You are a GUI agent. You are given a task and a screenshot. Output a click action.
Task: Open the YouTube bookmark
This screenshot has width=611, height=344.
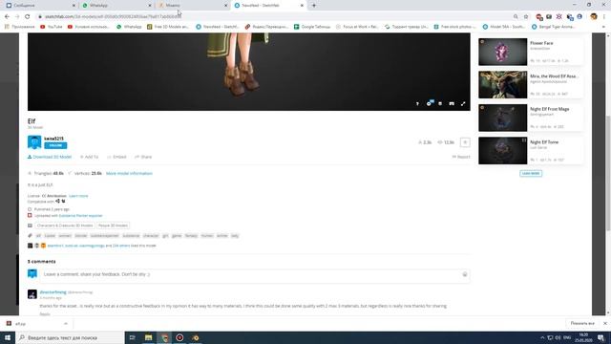click(x=51, y=27)
